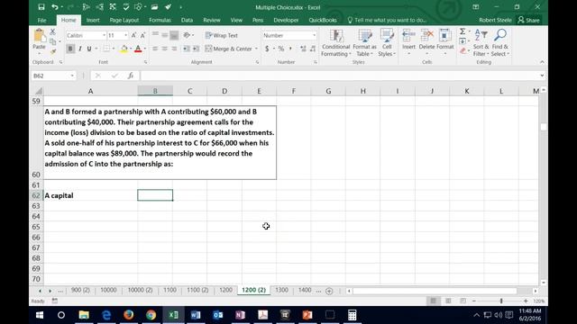Click the Font Color red A swatch
577x324 pixels.
[138, 49]
